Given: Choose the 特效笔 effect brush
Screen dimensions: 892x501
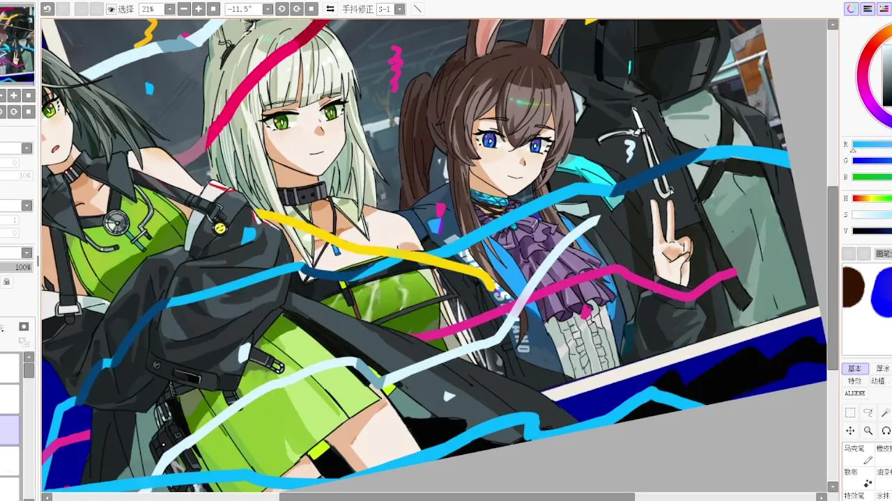Looking at the screenshot, I should [x=858, y=495].
